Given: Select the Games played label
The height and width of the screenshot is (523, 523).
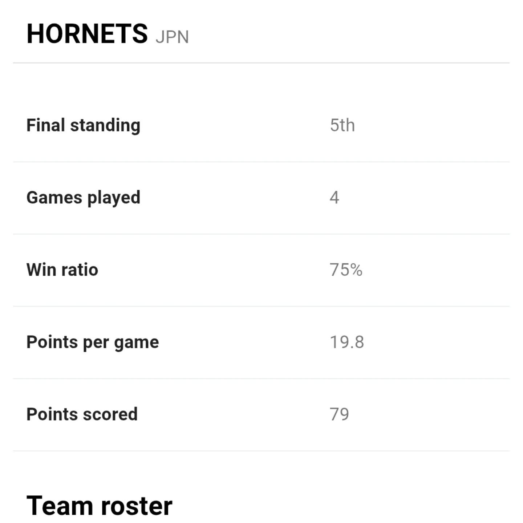Looking at the screenshot, I should pos(83,198).
